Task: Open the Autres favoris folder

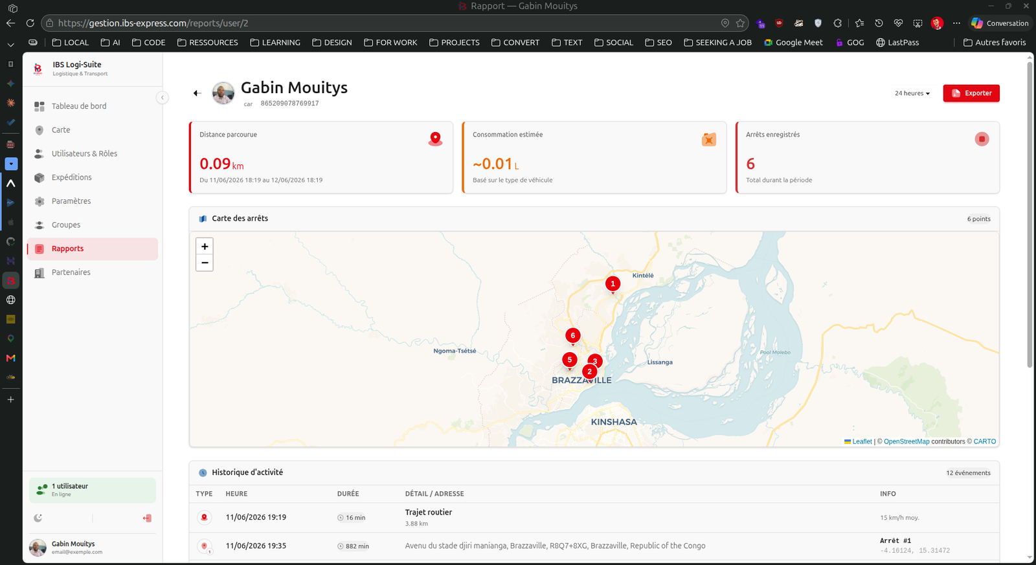Action: 995,43
